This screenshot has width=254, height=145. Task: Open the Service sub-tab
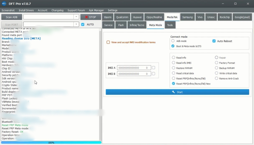pyautogui.click(x=108, y=25)
